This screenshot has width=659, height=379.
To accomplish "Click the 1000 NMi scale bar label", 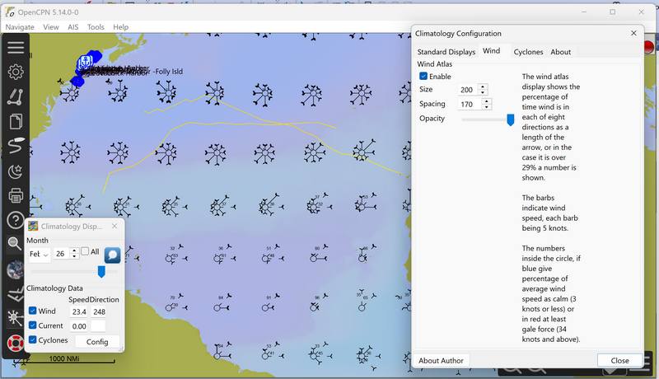I will pos(64,358).
